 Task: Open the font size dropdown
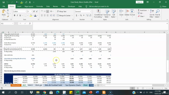(x=32, y=11)
